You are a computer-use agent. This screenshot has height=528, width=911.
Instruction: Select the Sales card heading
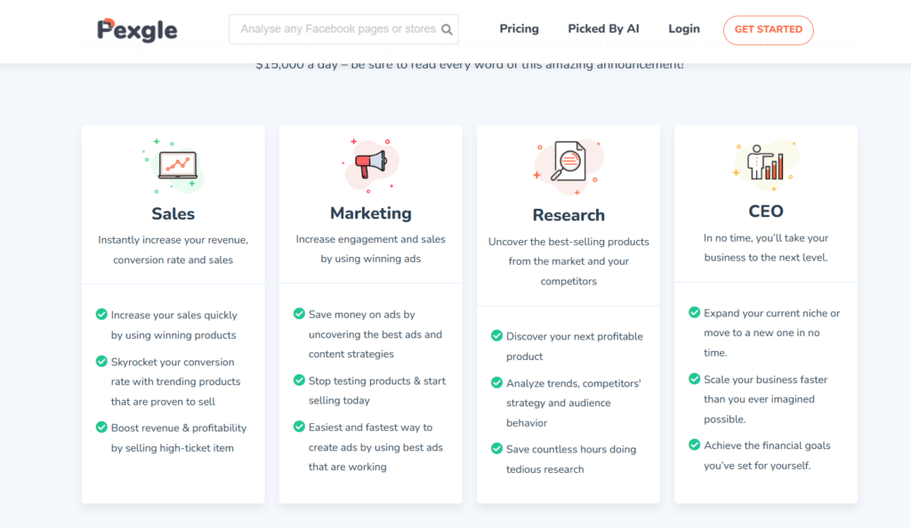173,213
